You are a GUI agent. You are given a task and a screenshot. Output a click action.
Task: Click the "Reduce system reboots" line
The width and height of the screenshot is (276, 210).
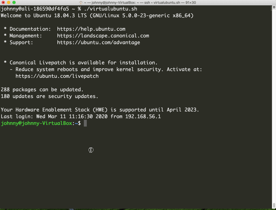106,69
